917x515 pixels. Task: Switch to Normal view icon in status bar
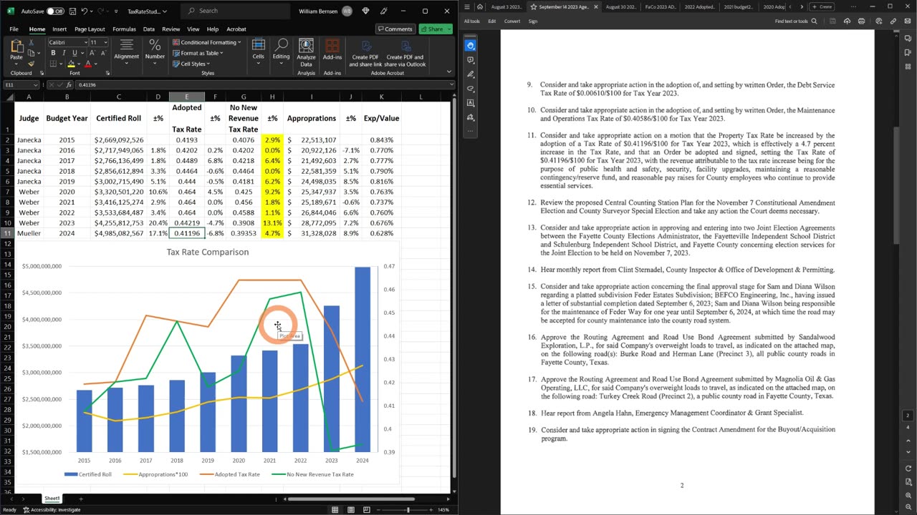pos(335,510)
